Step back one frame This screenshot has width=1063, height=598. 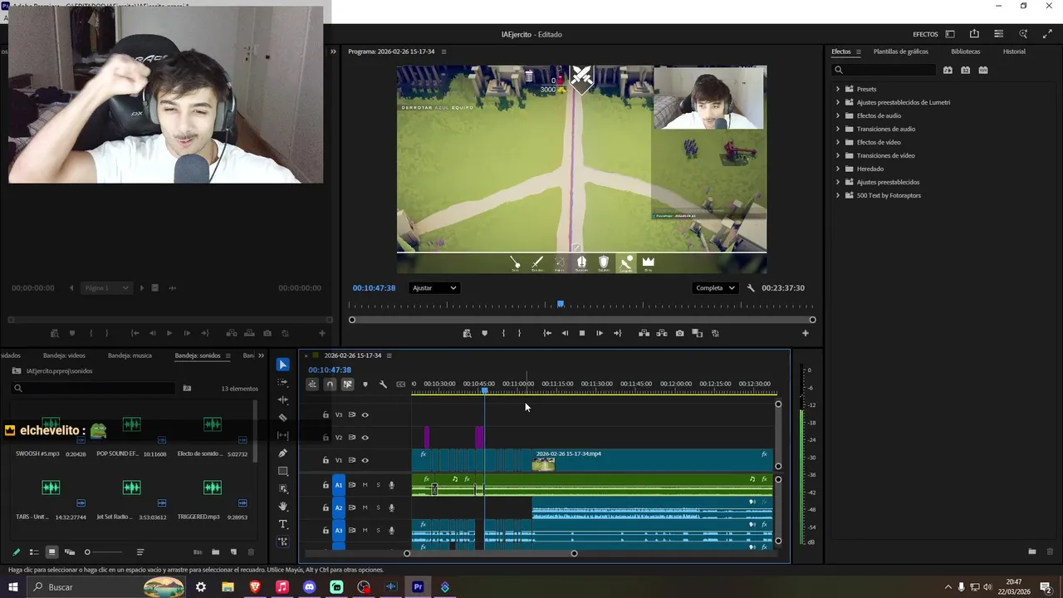coord(565,333)
